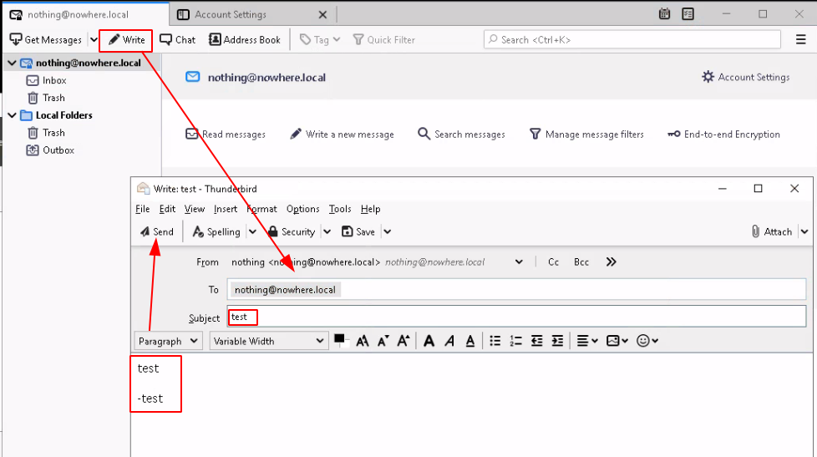Open the Format menu in Write window
Screen dimensions: 817x457
tap(261, 209)
